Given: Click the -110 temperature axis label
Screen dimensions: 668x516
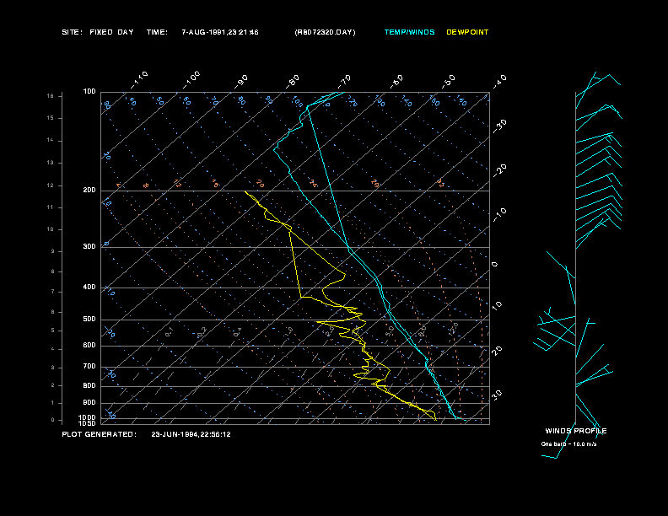Looking at the screenshot, I should point(139,80).
